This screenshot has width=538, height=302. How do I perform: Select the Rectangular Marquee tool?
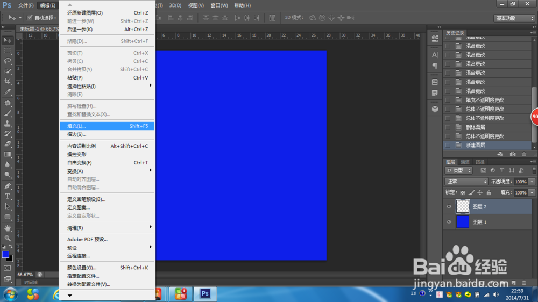point(7,51)
